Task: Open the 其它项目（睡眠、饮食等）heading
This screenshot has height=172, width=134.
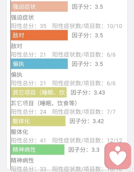Action: pos(44,103)
